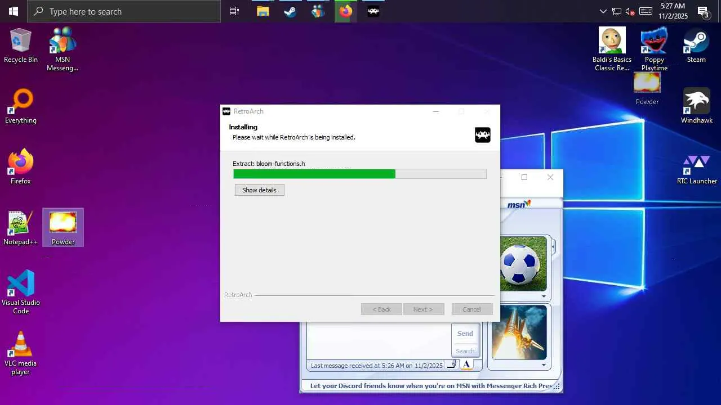Open the Windows Start menu

click(x=14, y=11)
